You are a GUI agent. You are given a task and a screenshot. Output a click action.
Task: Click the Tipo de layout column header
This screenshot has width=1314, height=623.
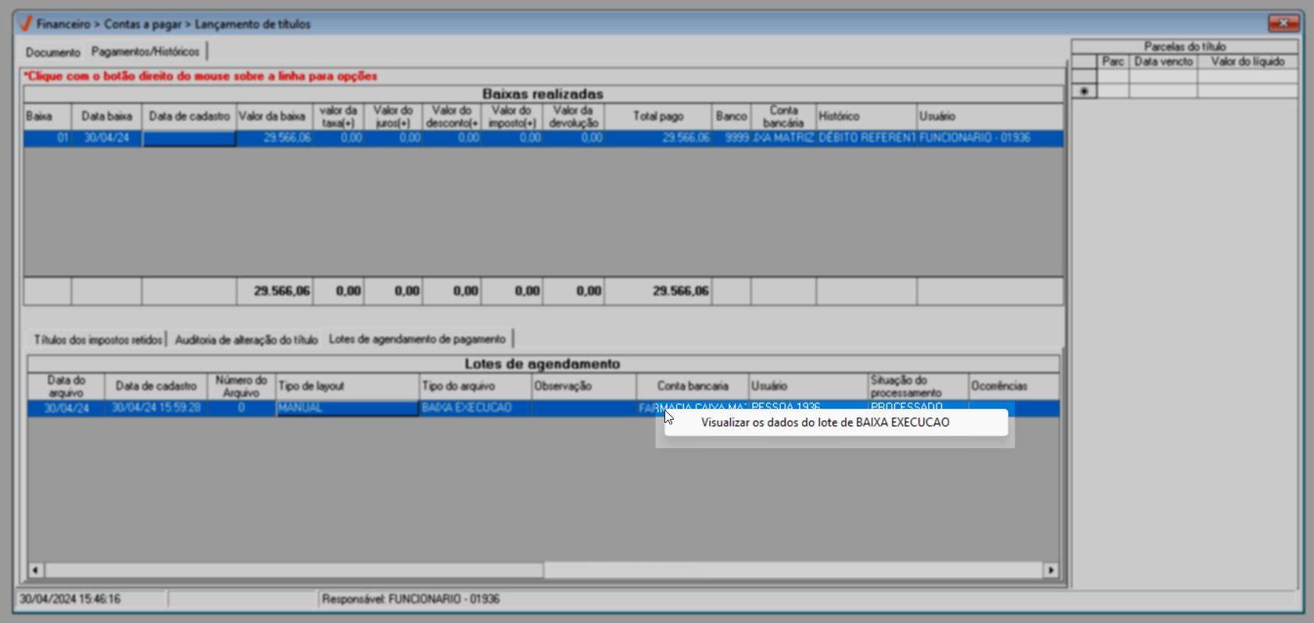[347, 386]
